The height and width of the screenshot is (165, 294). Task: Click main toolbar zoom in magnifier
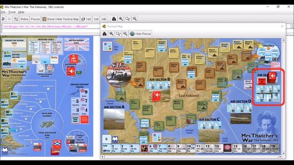[121, 19]
